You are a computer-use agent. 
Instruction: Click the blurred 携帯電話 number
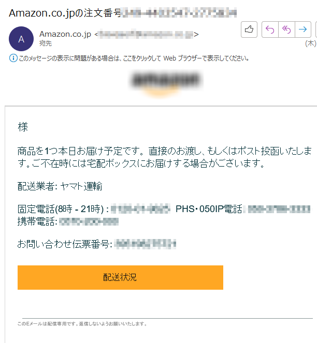89,221
